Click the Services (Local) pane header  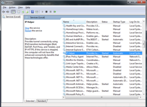click(x=37, y=18)
